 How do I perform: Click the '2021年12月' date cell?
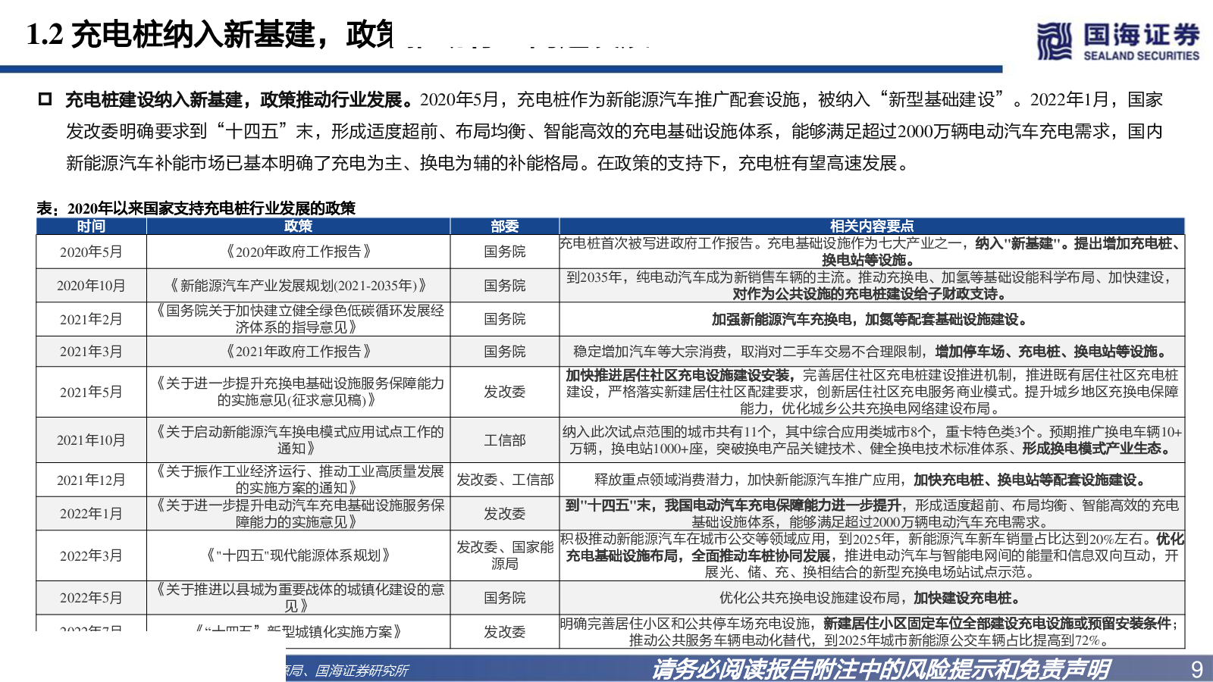point(91,480)
